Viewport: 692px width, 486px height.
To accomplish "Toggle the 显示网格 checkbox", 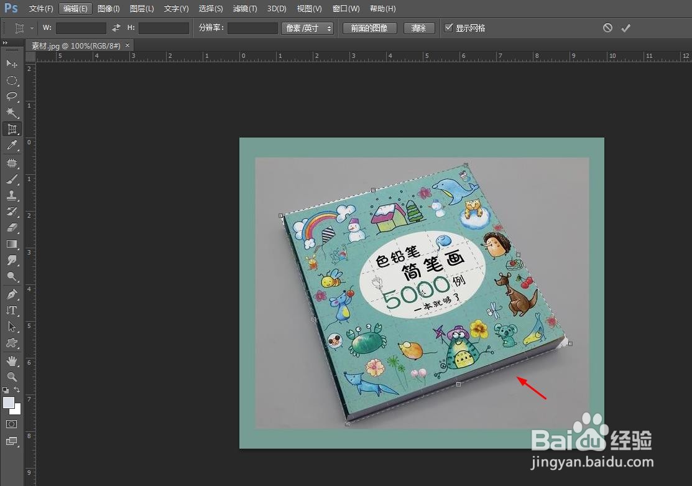I will point(449,28).
